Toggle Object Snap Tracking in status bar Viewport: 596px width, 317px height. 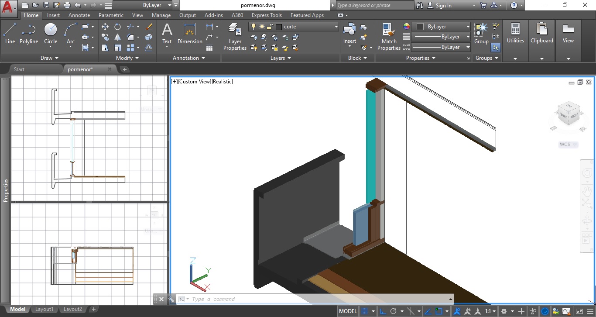tap(428, 311)
